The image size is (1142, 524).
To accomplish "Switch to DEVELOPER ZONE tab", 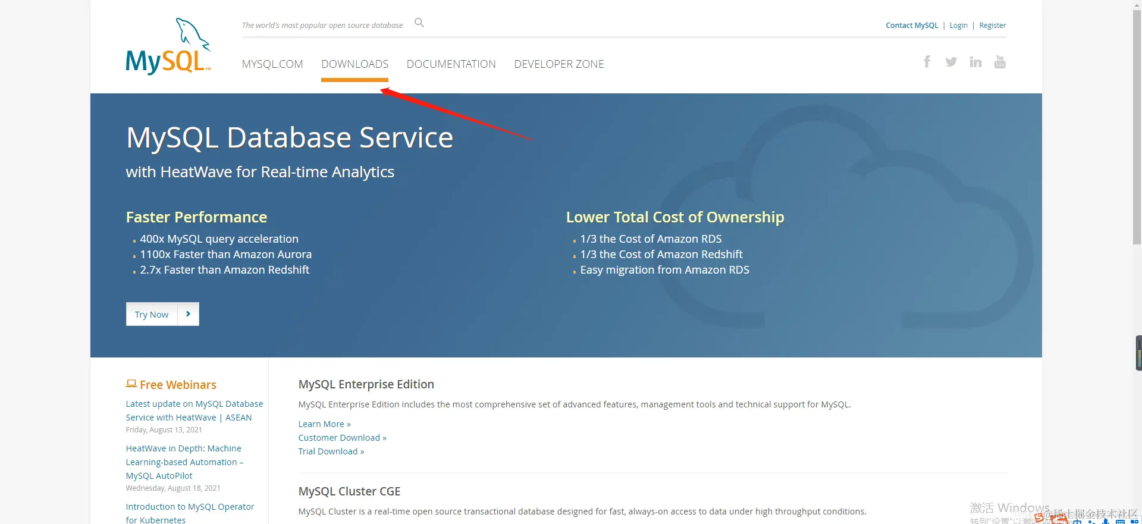I will tap(559, 64).
